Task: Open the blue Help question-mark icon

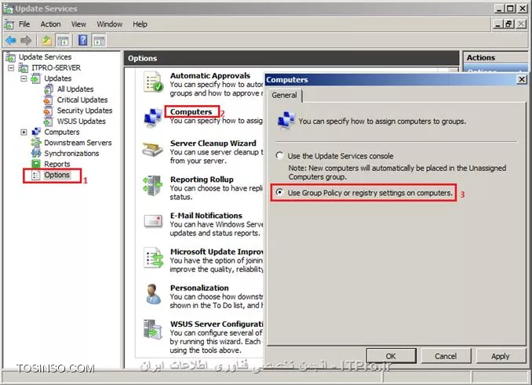Action: [83, 41]
